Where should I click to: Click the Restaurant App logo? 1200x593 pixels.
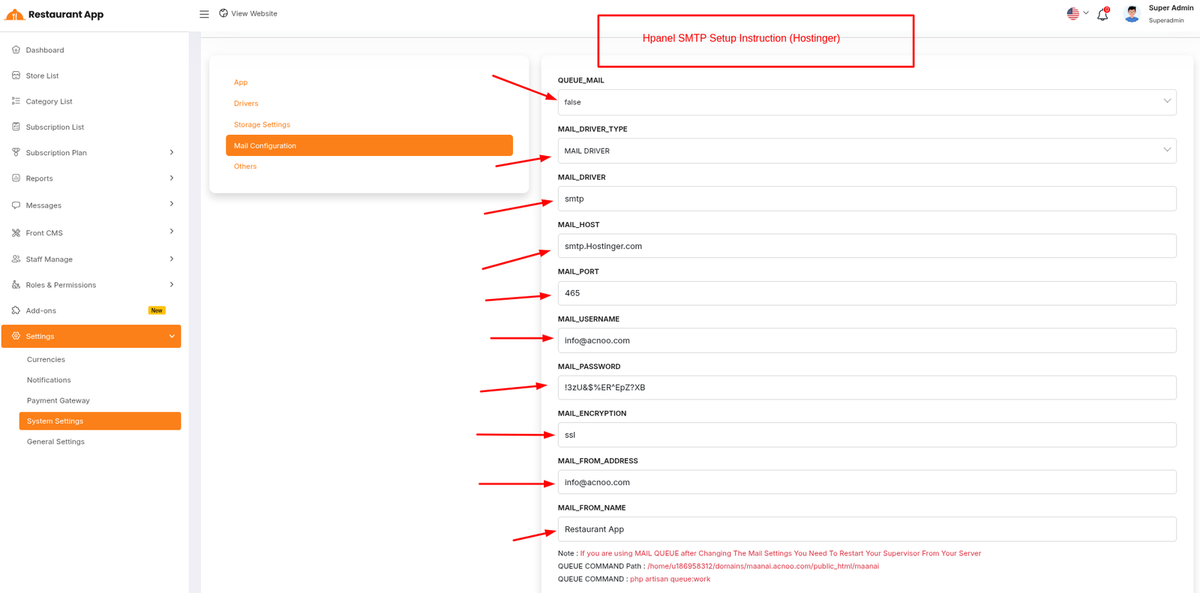[x=15, y=14]
